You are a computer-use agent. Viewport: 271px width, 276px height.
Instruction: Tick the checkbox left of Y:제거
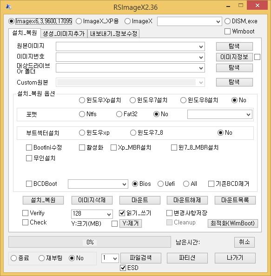click(114, 224)
